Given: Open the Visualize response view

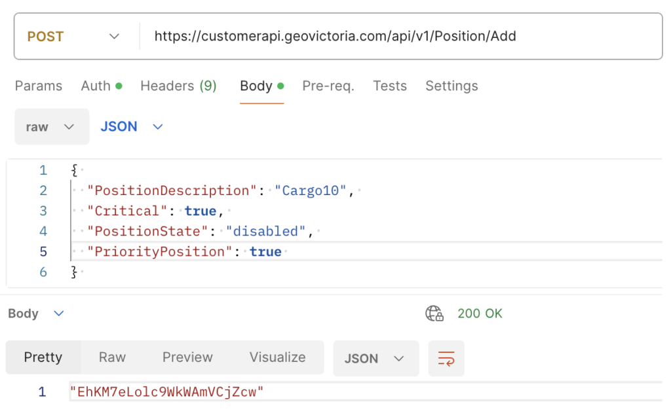Looking at the screenshot, I should coord(277,357).
